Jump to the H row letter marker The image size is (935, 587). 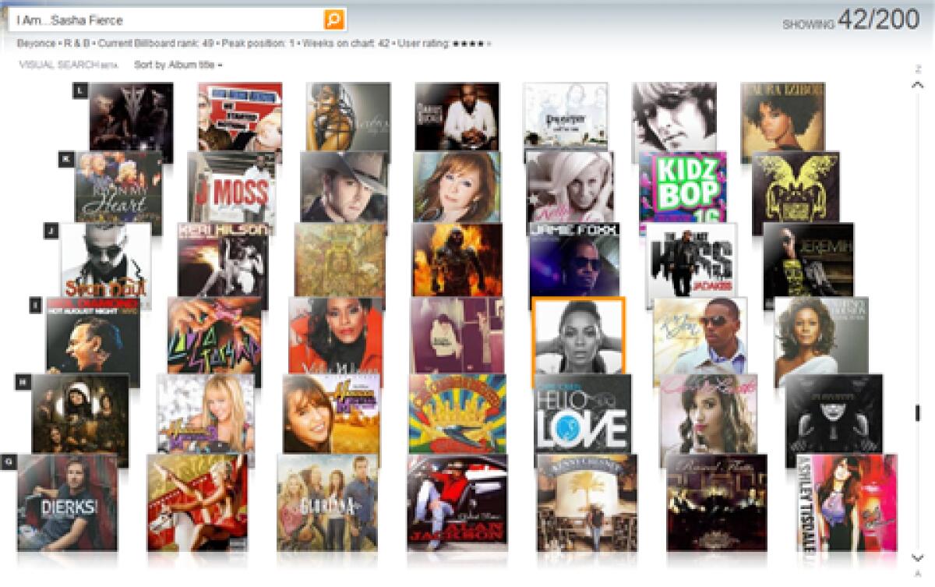(x=23, y=381)
